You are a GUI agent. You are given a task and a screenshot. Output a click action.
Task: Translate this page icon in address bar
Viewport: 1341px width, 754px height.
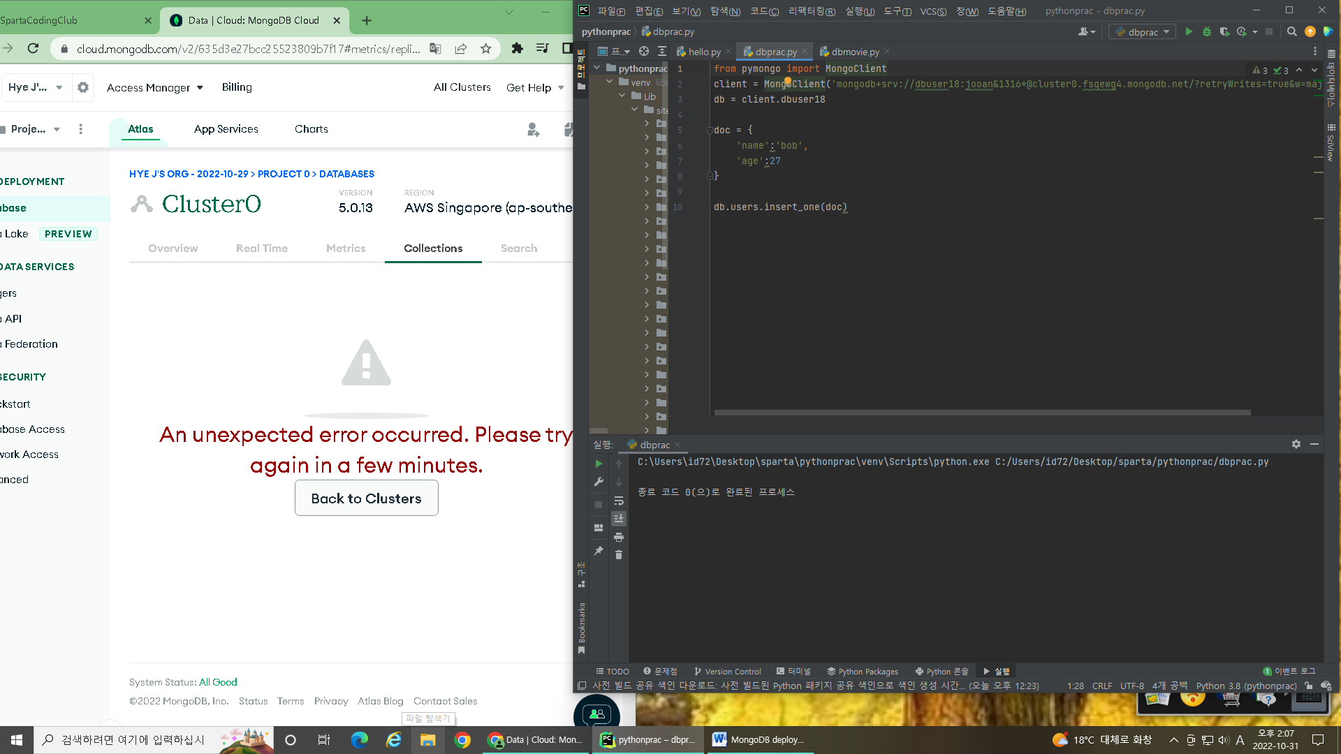[x=436, y=48]
